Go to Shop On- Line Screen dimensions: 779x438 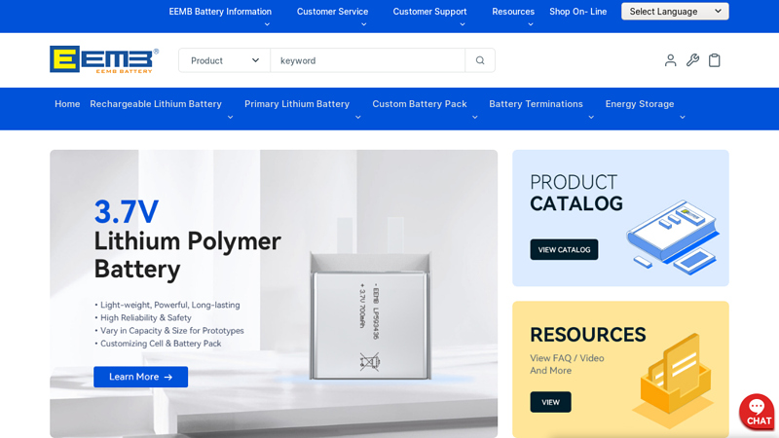(x=577, y=12)
